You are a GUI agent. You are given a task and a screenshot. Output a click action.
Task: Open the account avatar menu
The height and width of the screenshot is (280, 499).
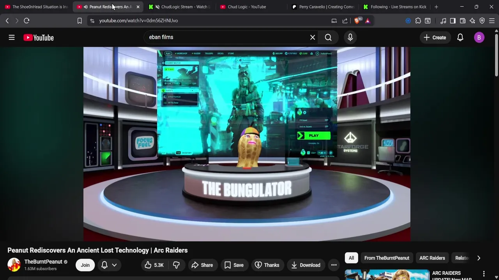coord(479,37)
